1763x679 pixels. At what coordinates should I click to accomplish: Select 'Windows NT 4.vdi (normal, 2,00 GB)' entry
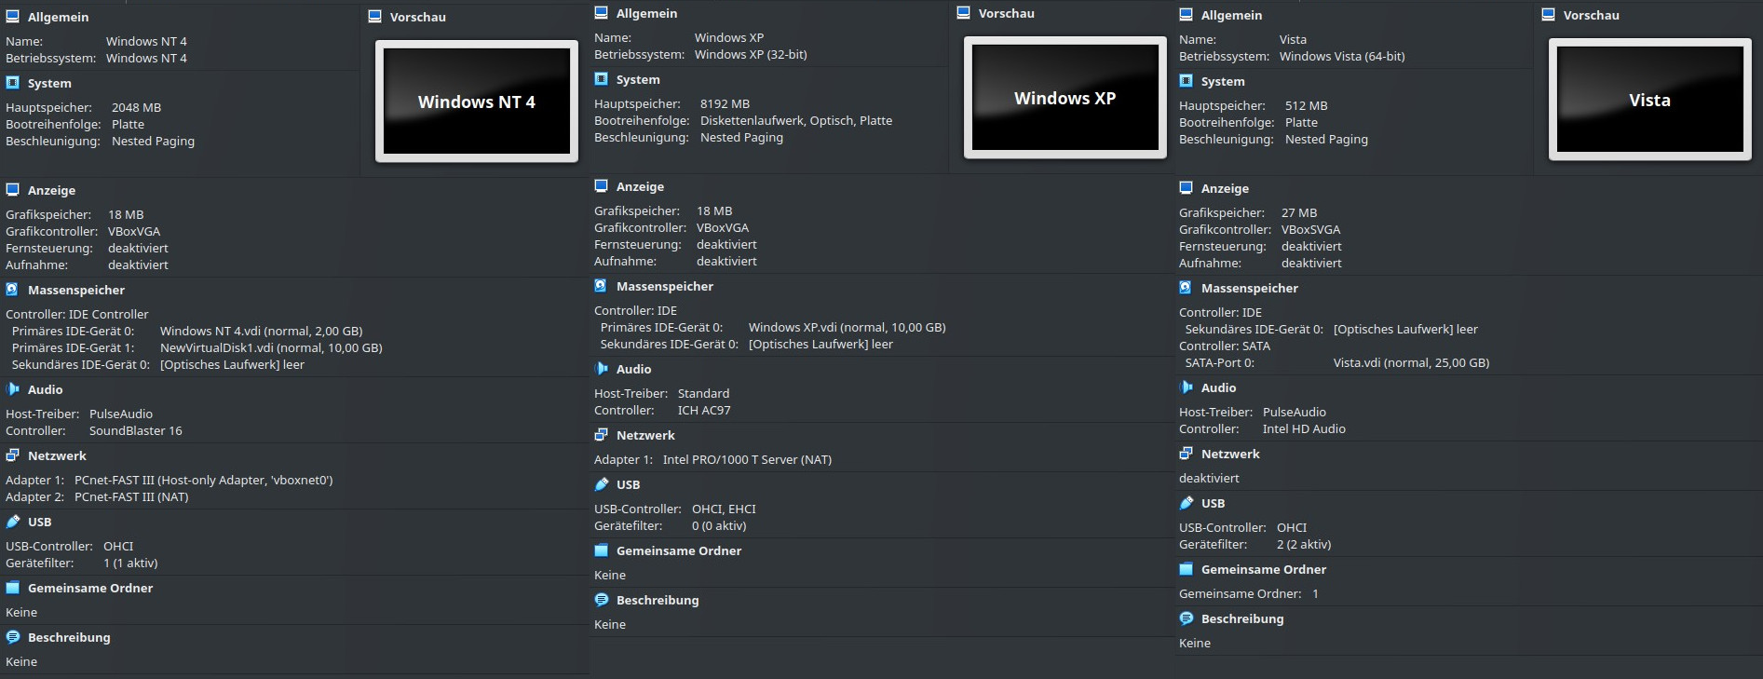point(262,331)
